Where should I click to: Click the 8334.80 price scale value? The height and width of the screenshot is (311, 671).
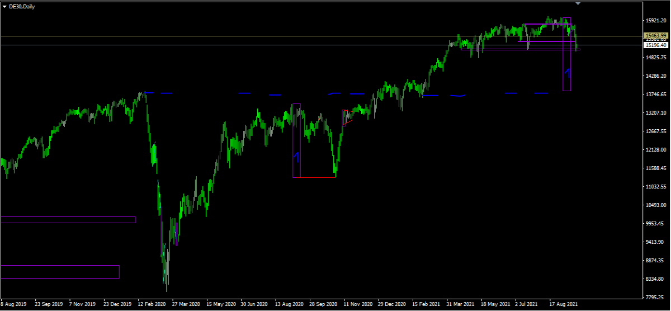[x=654, y=279]
